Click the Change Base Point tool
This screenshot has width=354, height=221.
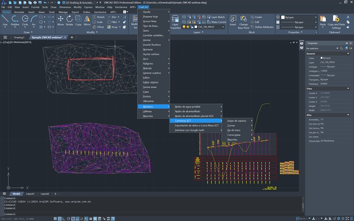coord(243,22)
